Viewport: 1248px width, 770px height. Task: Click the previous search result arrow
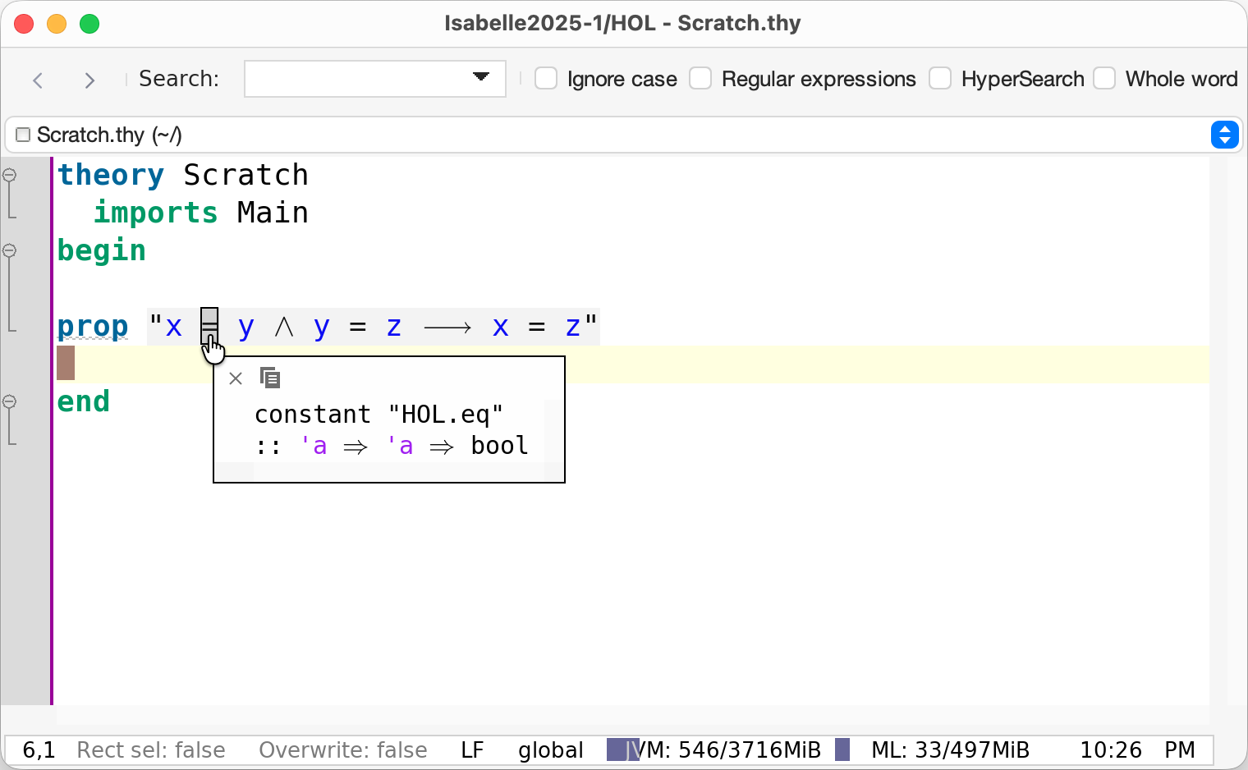[x=38, y=80]
